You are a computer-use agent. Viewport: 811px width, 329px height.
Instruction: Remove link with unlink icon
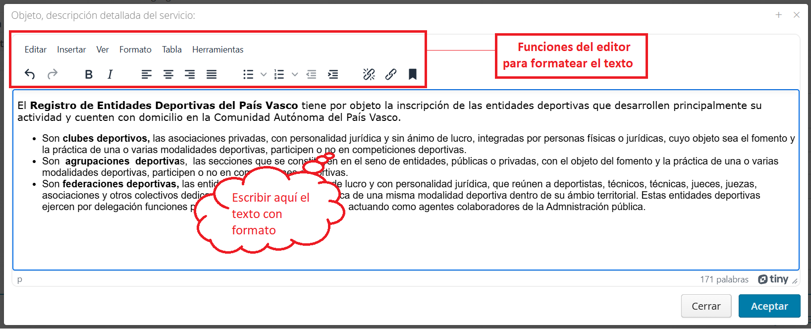(x=369, y=74)
